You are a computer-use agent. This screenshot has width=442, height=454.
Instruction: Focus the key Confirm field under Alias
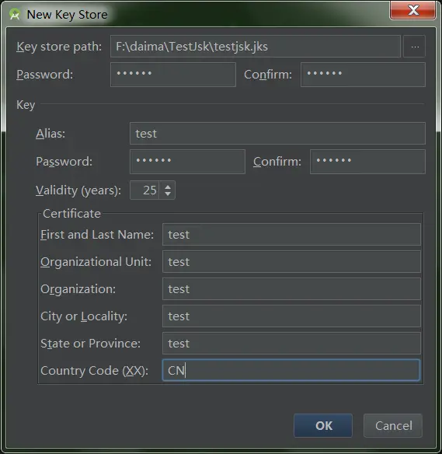tap(367, 162)
